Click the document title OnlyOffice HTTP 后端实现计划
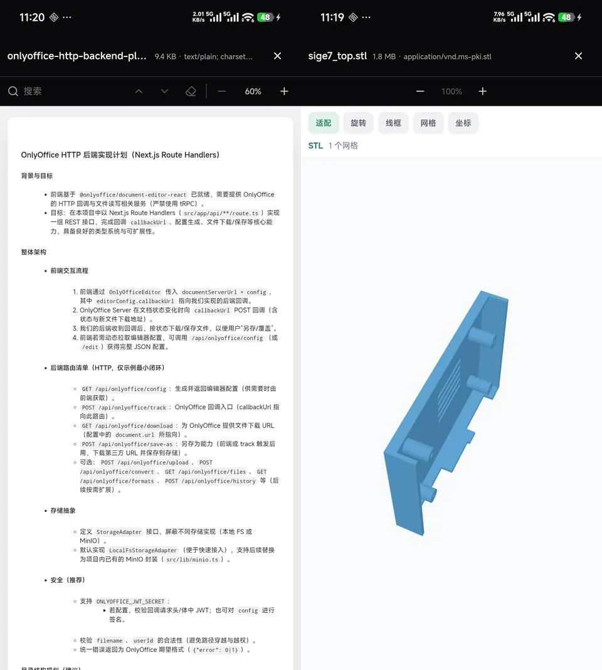The image size is (602, 670). tap(120, 155)
